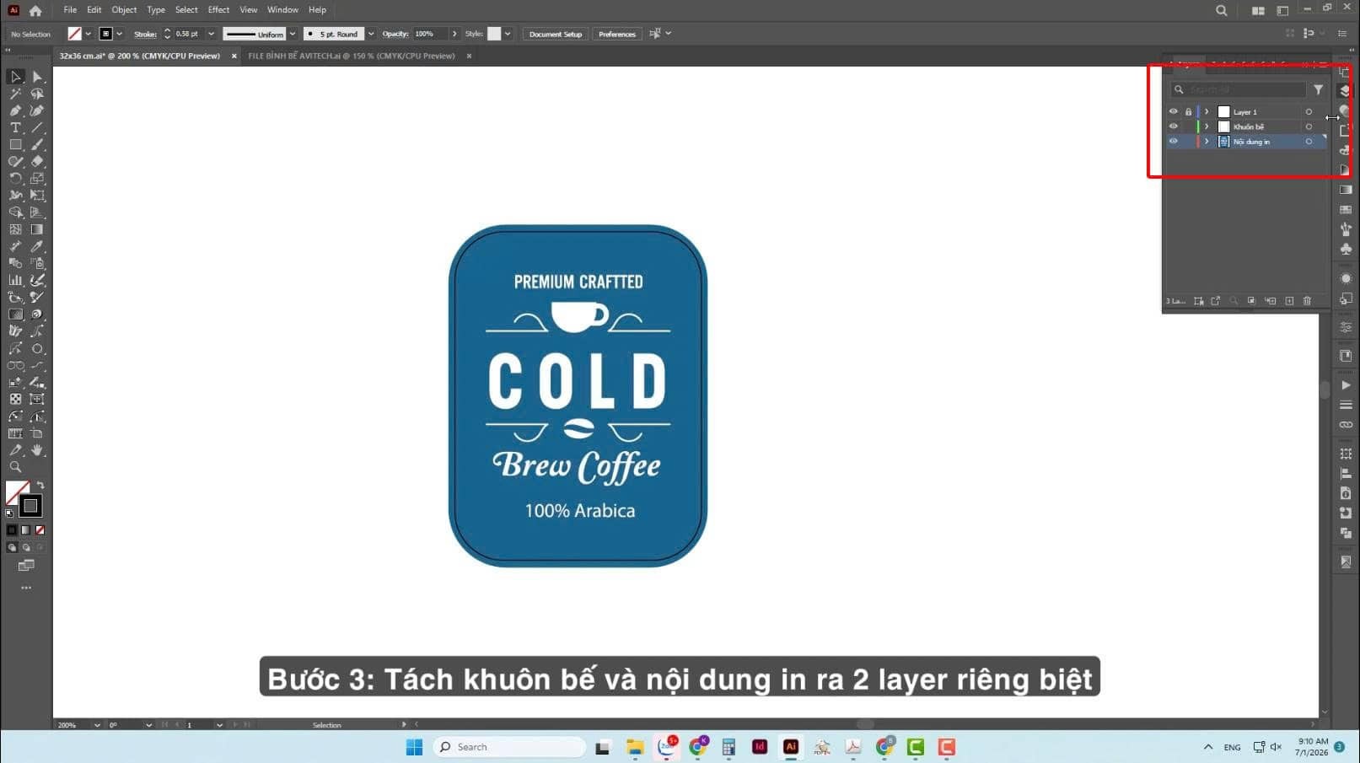Click Collect for Export icon
This screenshot has height=763, width=1360.
click(x=1215, y=301)
